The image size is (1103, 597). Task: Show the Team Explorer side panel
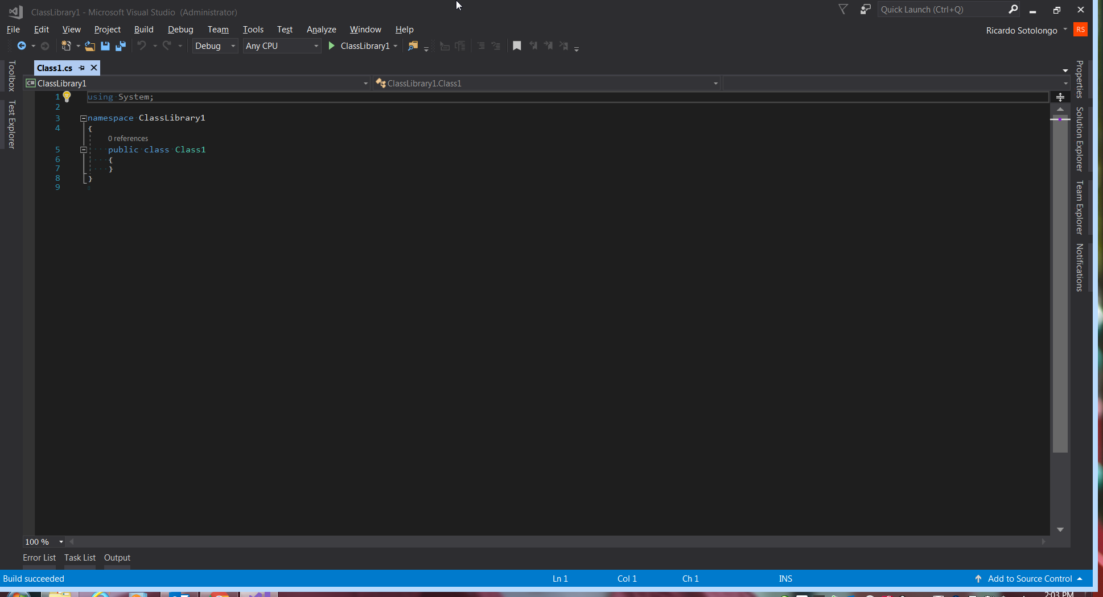point(1079,208)
